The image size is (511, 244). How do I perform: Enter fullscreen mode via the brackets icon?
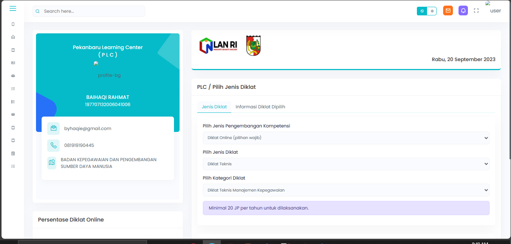(477, 11)
